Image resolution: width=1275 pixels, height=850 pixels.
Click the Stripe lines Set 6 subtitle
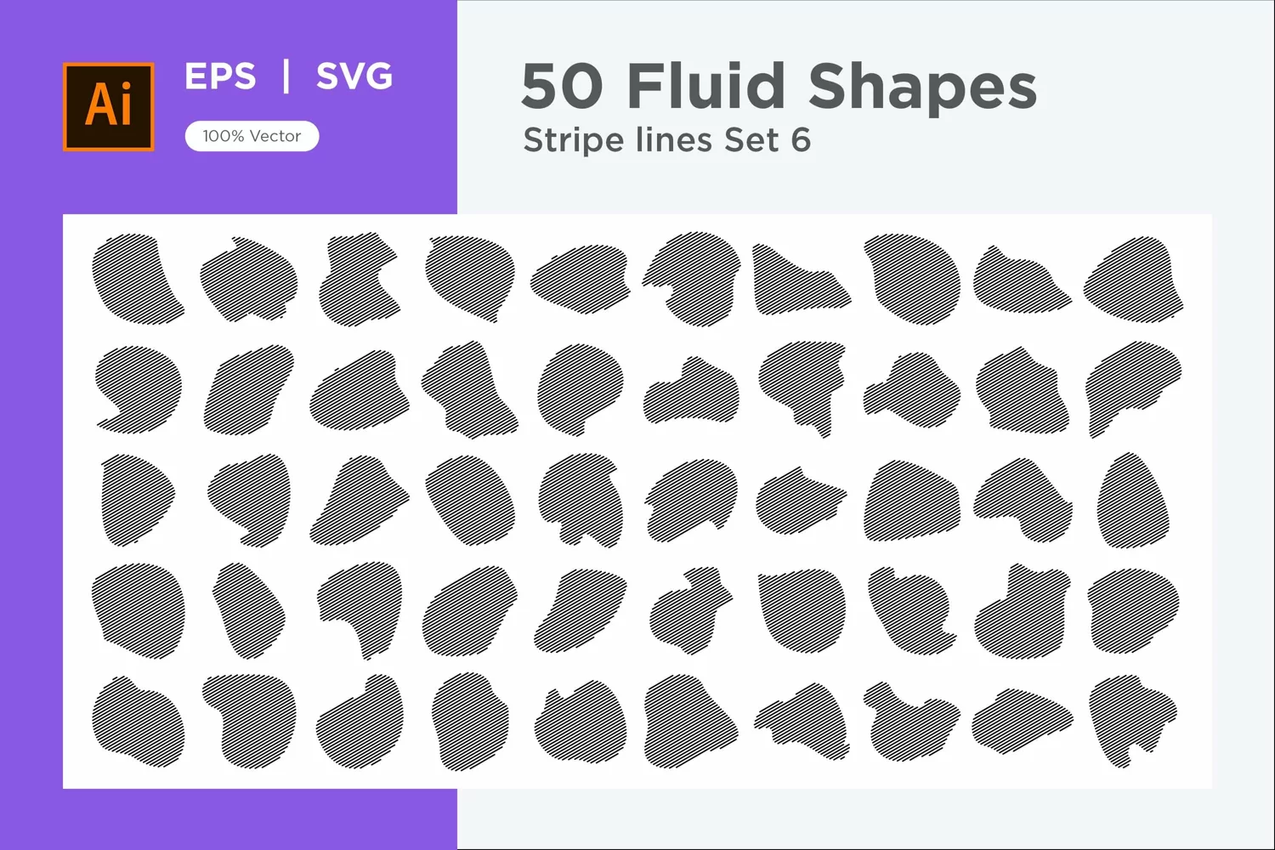click(666, 140)
